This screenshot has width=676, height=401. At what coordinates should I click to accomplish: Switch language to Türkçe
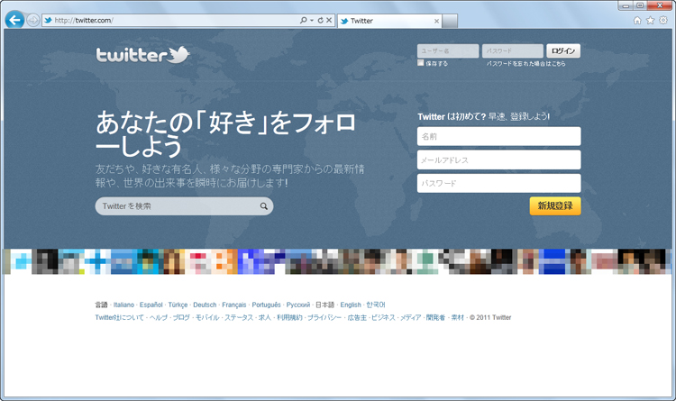pyautogui.click(x=178, y=305)
